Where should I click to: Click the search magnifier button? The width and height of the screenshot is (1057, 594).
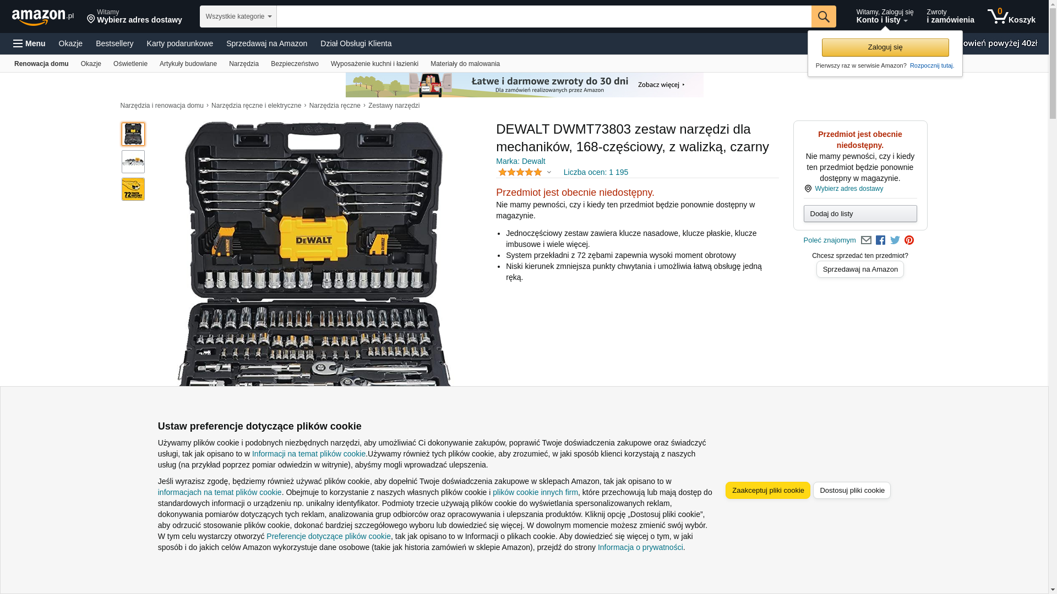[824, 16]
